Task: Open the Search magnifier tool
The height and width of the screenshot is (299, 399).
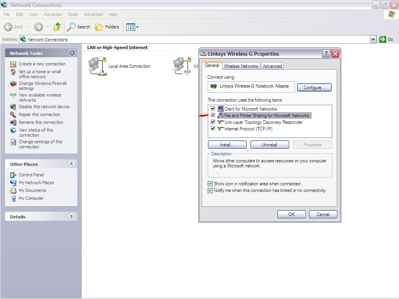Action: 71,27
